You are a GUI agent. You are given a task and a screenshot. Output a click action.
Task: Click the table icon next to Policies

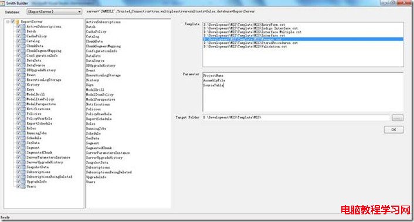tap(23, 114)
